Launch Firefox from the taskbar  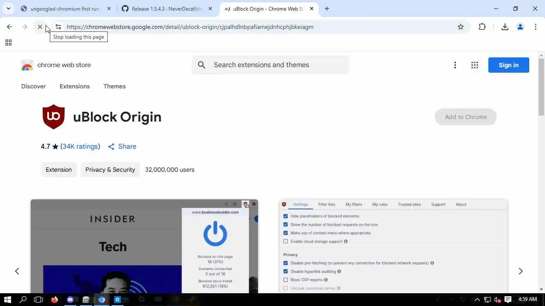coord(54,300)
